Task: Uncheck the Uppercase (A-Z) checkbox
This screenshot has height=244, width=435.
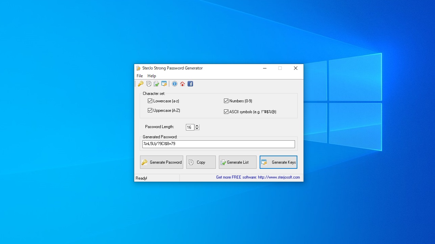Action: click(150, 110)
